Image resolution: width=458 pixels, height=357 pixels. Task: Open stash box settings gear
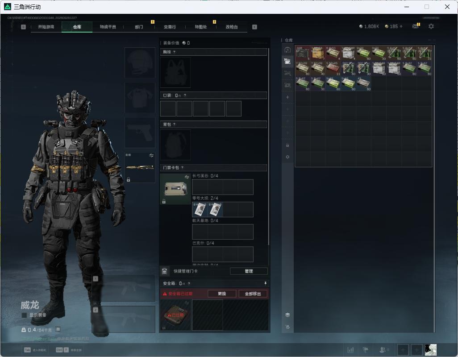pyautogui.click(x=287, y=157)
